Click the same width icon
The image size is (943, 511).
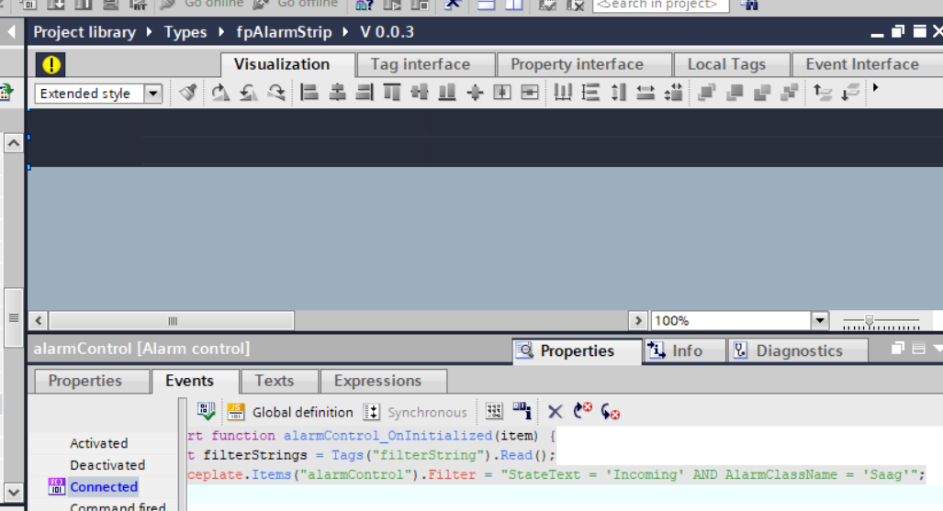click(646, 93)
